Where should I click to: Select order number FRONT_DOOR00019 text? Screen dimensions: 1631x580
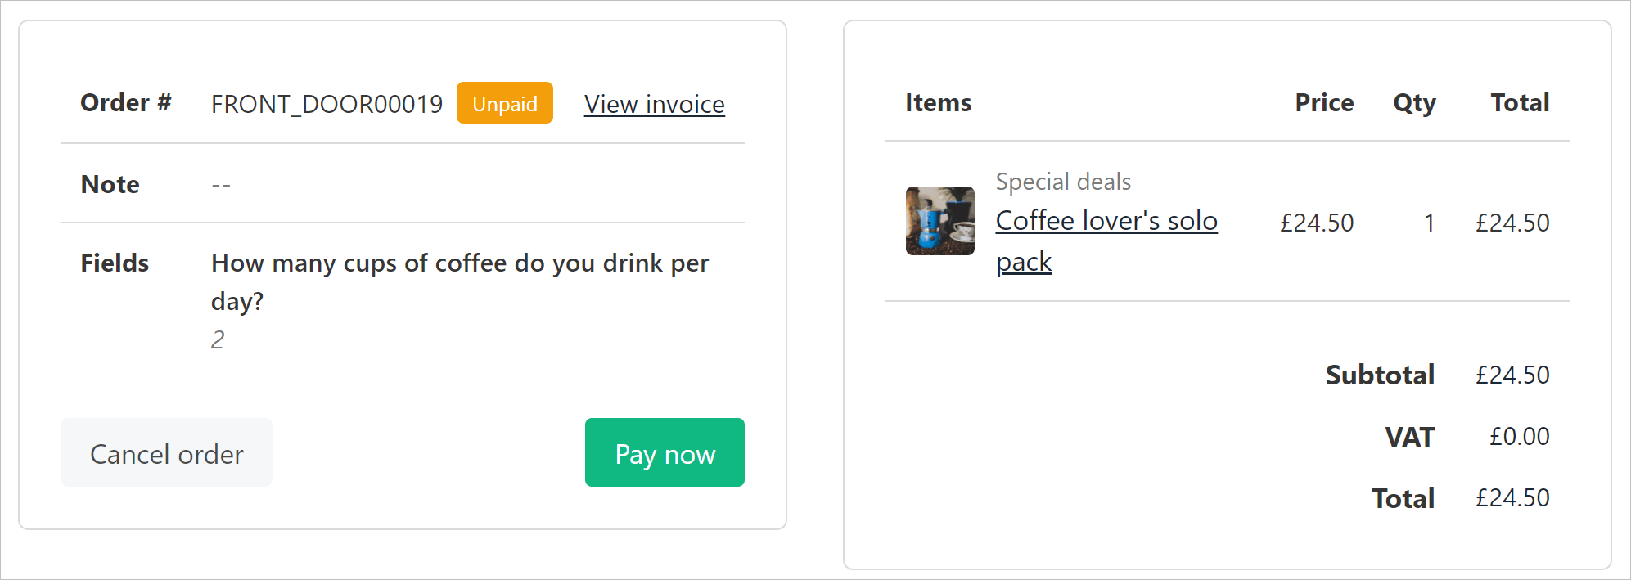pos(327,104)
